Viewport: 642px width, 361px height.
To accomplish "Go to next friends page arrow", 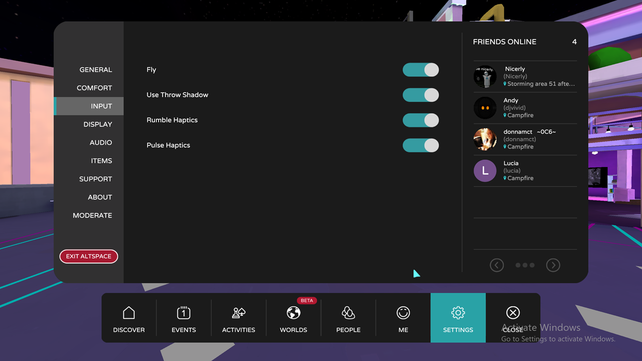I will click(x=553, y=265).
